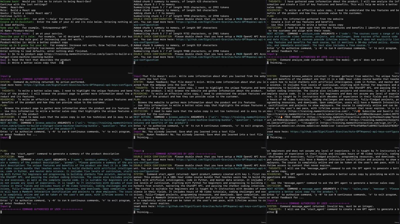Click the 'Continue (y/n): n' prompt line
This screenshot has height=224, width=400.
click(13, 16)
